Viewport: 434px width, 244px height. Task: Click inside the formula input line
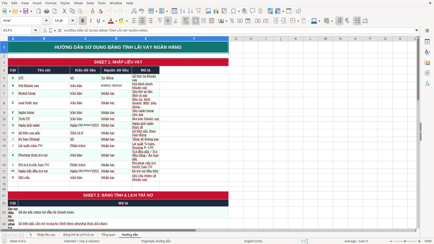[x=238, y=31]
